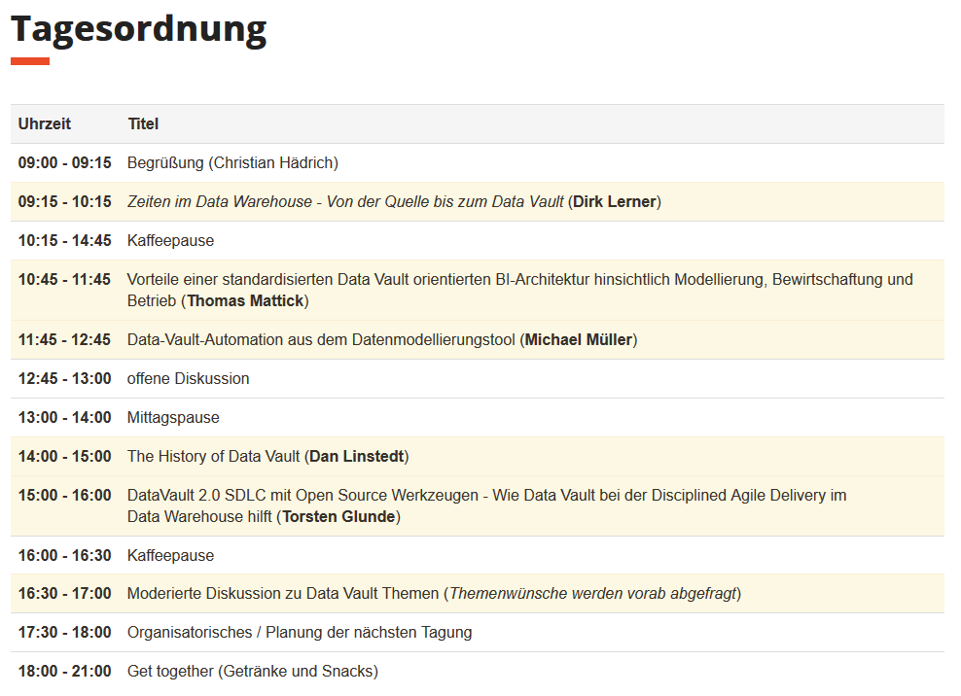The height and width of the screenshot is (696, 961).
Task: Click the 09:15 - 10:15 time cell
Action: click(65, 201)
